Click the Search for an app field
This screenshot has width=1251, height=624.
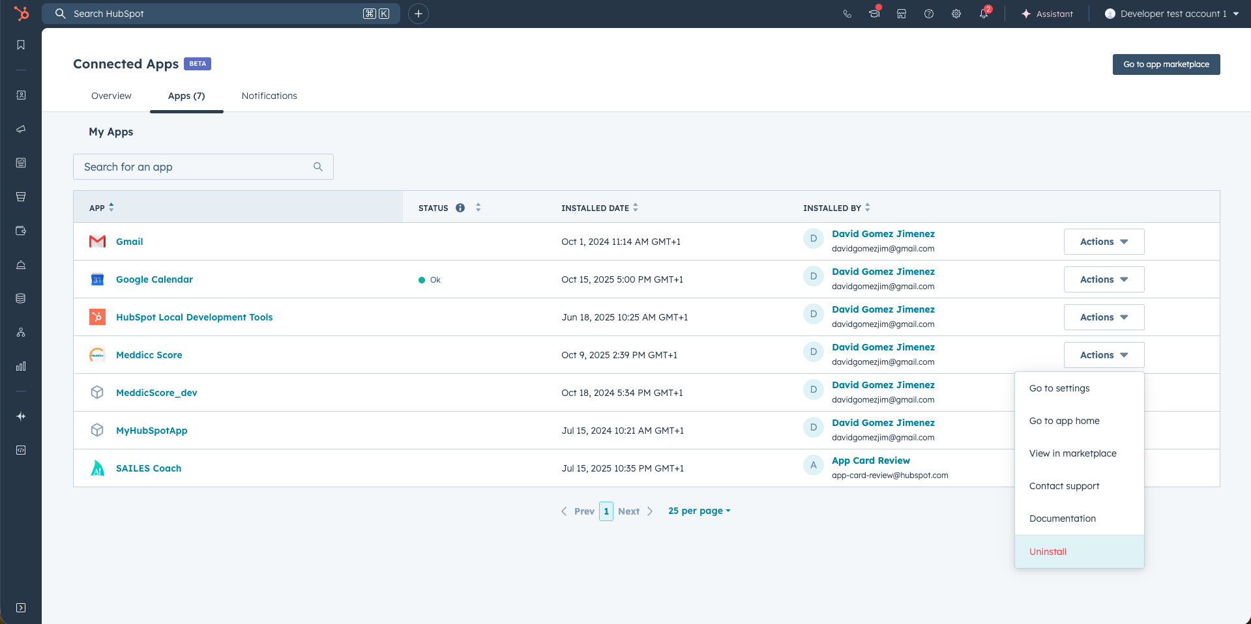[x=196, y=167]
